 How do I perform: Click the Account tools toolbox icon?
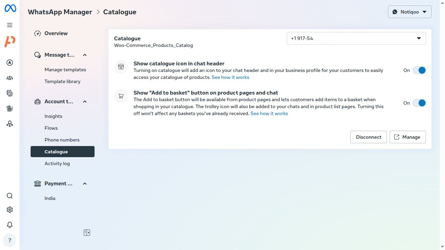38,102
